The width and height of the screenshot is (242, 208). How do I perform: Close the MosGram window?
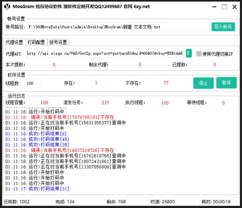tap(235, 7)
